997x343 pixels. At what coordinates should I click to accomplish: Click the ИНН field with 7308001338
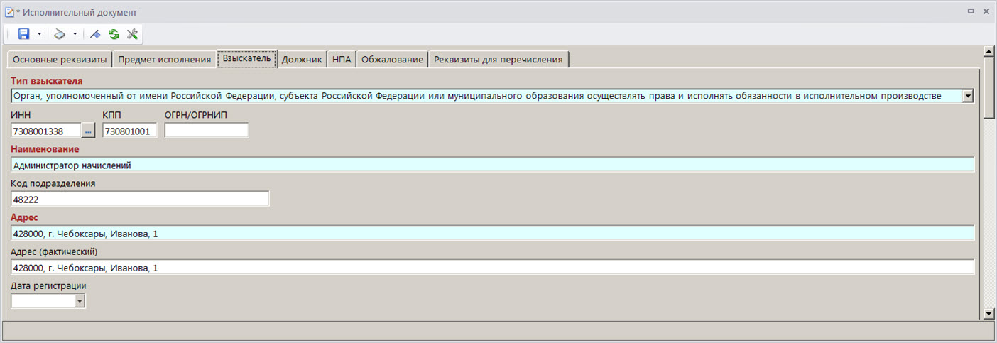(x=46, y=131)
